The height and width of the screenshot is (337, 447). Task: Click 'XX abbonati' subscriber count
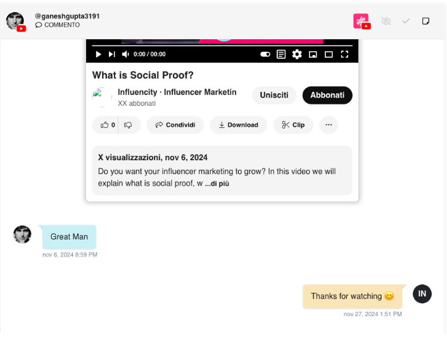(x=137, y=103)
